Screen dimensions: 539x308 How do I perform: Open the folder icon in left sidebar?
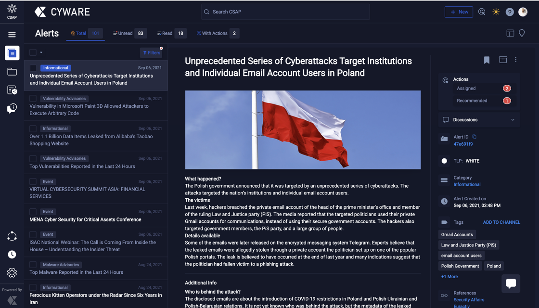(12, 72)
